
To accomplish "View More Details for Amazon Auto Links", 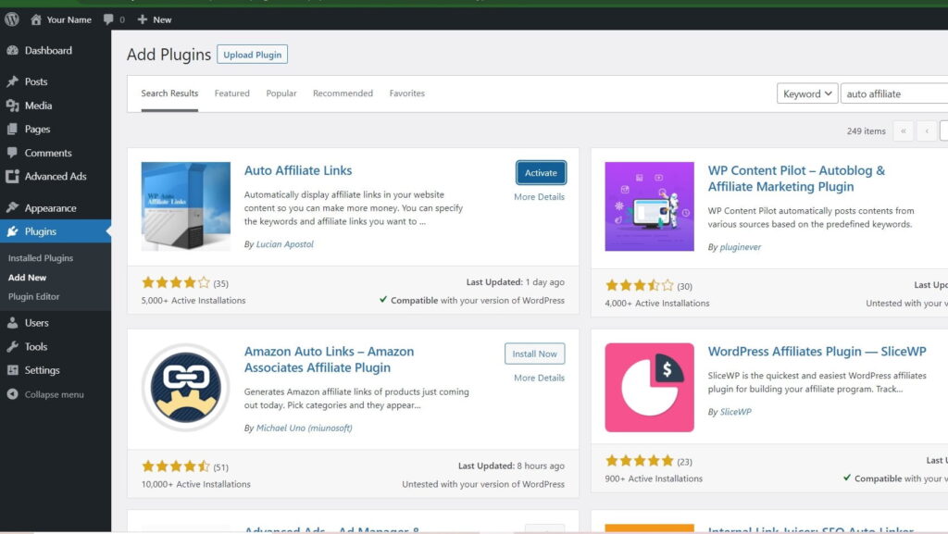I will pyautogui.click(x=540, y=379).
